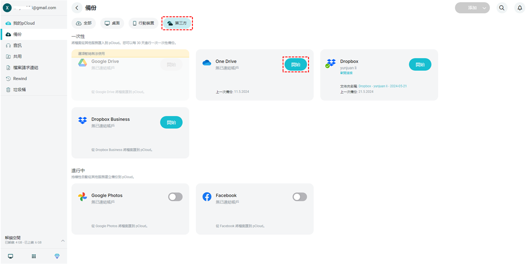This screenshot has height=264, width=532.
Task: Click the desktop monitor icon at sidebar bottom
Action: coord(11,256)
